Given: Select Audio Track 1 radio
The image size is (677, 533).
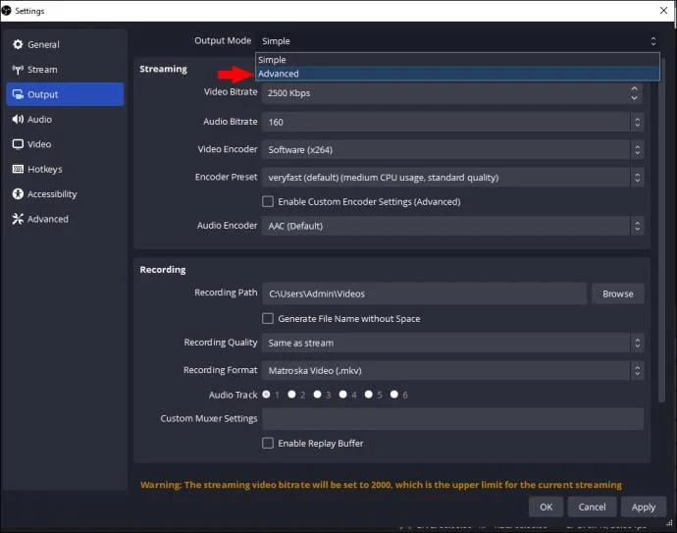Looking at the screenshot, I should 267,395.
